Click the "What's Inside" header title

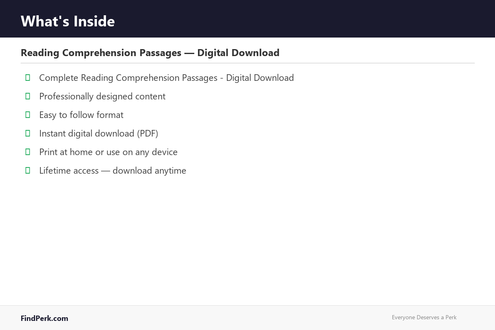click(x=68, y=21)
